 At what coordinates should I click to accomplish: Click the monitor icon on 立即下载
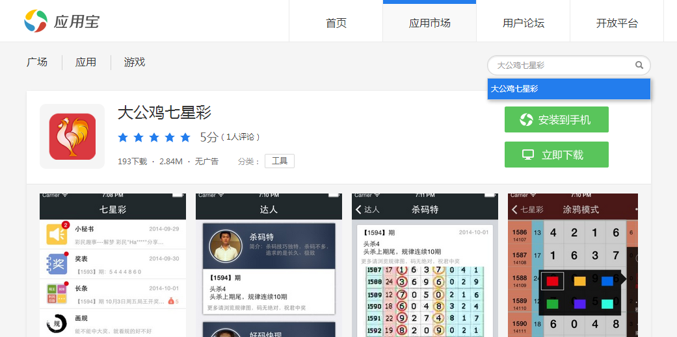pos(528,155)
